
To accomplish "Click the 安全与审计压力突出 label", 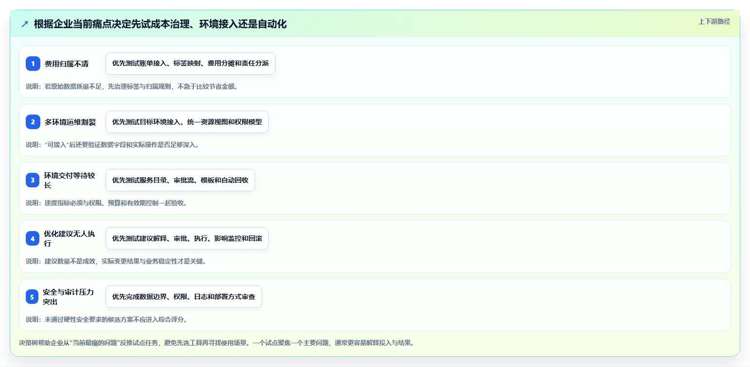I will (x=68, y=297).
